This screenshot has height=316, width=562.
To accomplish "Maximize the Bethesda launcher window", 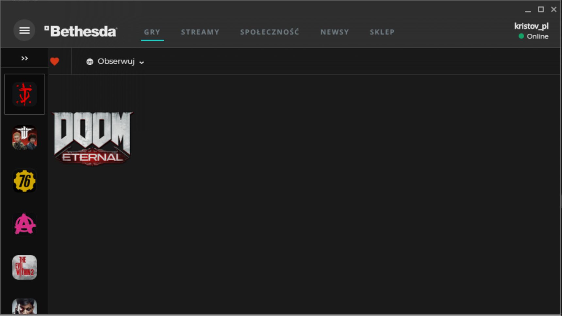I will pyautogui.click(x=541, y=9).
